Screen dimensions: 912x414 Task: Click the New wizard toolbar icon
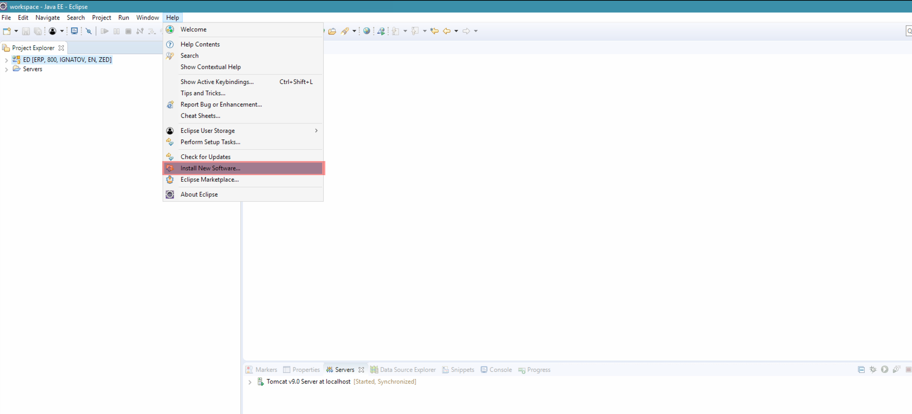(7, 31)
